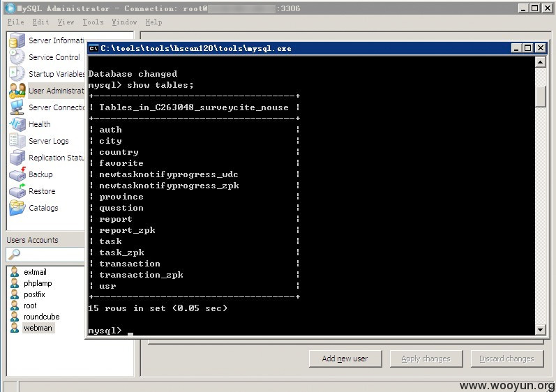Click the extmail user avatar icon
This screenshot has width=556, height=392.
[x=15, y=272]
